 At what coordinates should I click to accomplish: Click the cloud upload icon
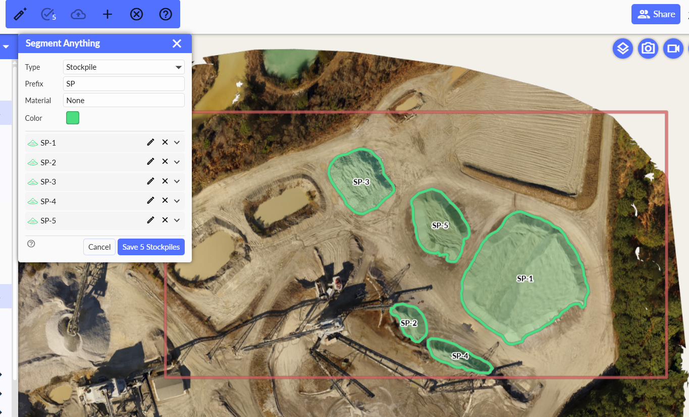click(78, 14)
